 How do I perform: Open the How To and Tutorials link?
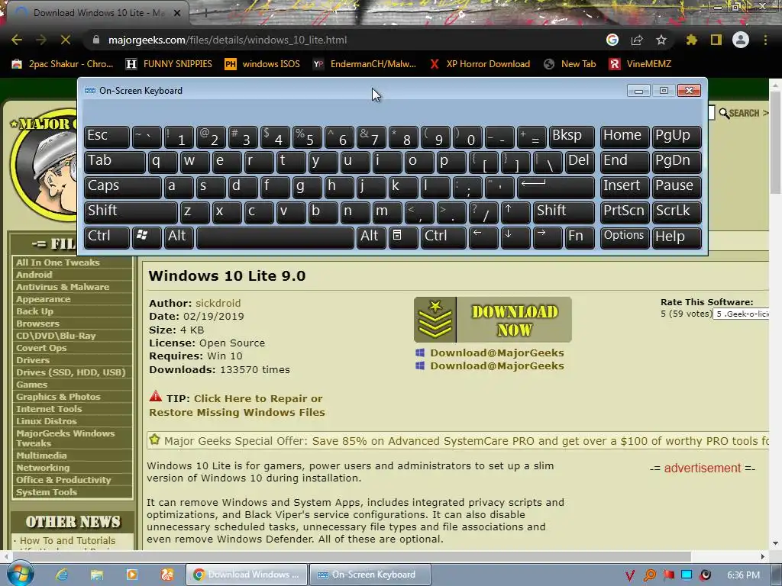click(67, 540)
